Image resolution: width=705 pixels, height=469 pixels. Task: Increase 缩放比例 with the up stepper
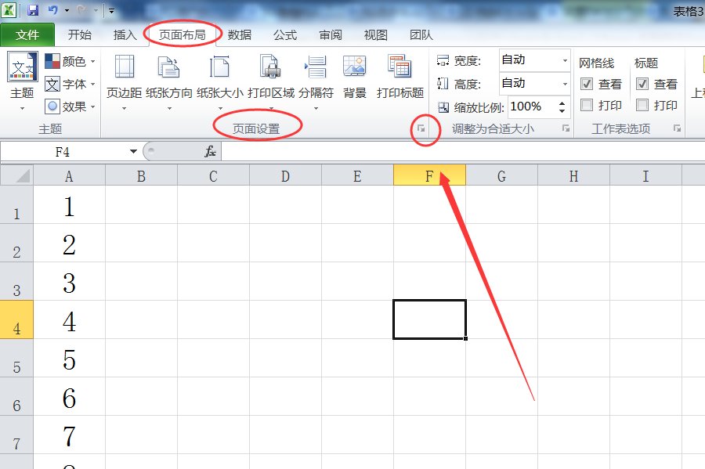point(562,103)
